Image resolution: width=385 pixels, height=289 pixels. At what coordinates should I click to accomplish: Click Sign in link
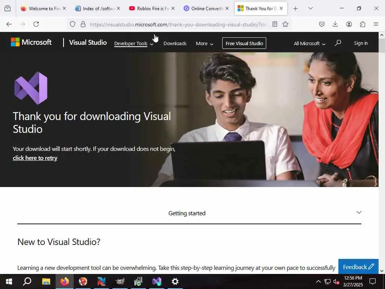tap(361, 43)
